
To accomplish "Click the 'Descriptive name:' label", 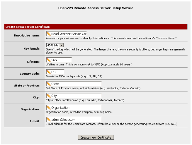I will (27, 36).
